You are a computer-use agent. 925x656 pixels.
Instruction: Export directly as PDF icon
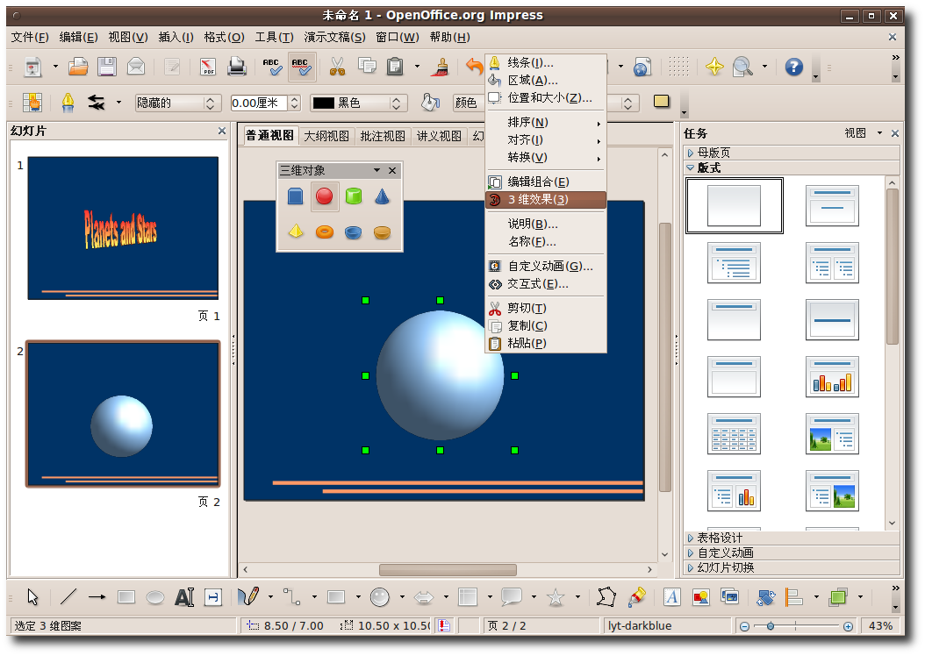coord(208,67)
